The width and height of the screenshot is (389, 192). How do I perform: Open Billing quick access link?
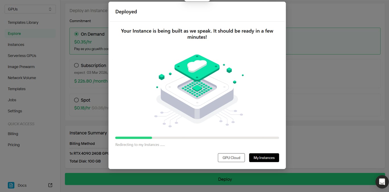[x=13, y=134]
